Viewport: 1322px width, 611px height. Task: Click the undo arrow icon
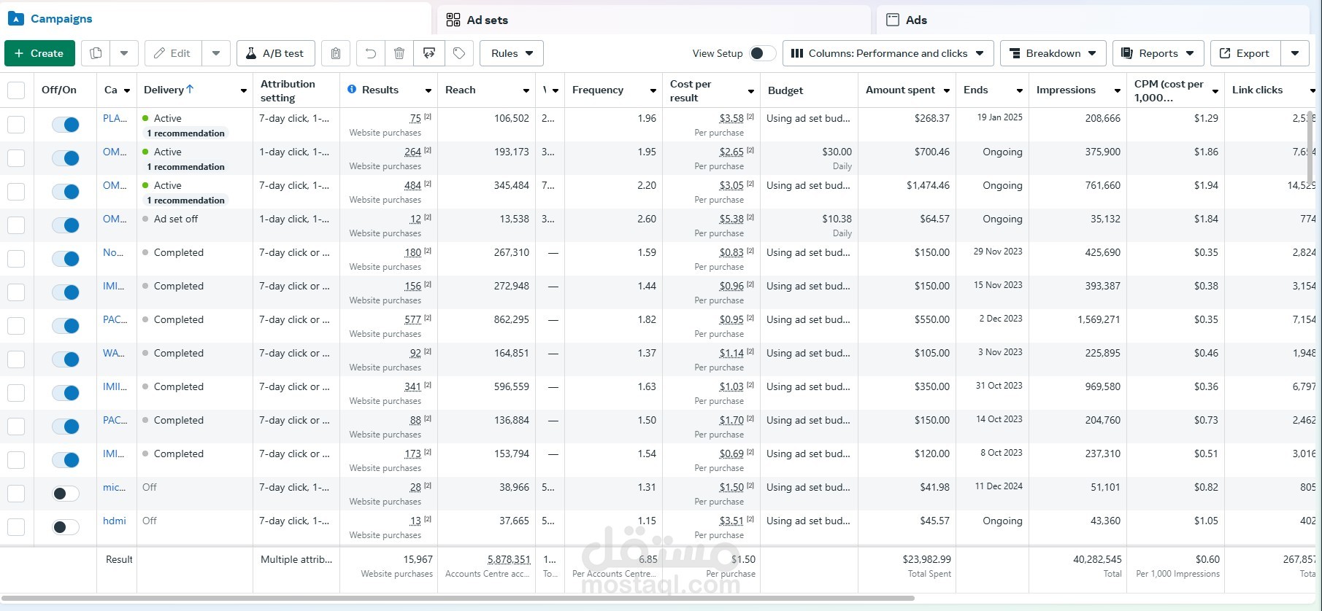pos(371,53)
